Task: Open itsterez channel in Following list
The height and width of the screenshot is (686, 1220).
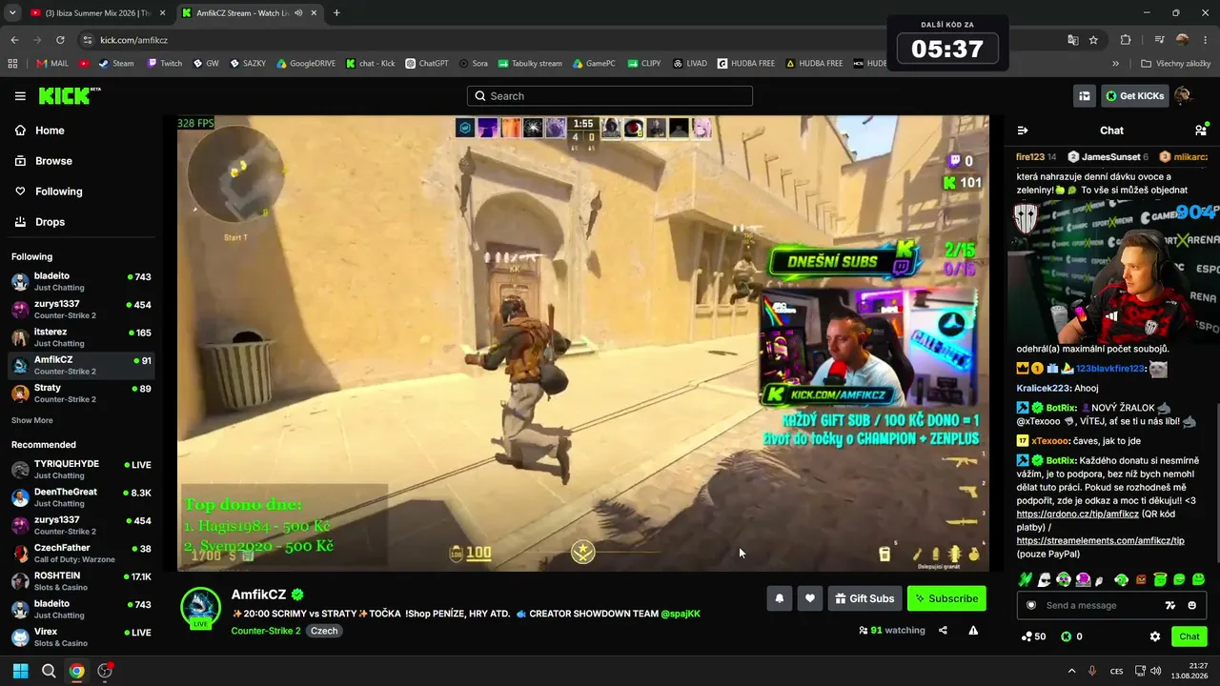Action: (x=81, y=337)
